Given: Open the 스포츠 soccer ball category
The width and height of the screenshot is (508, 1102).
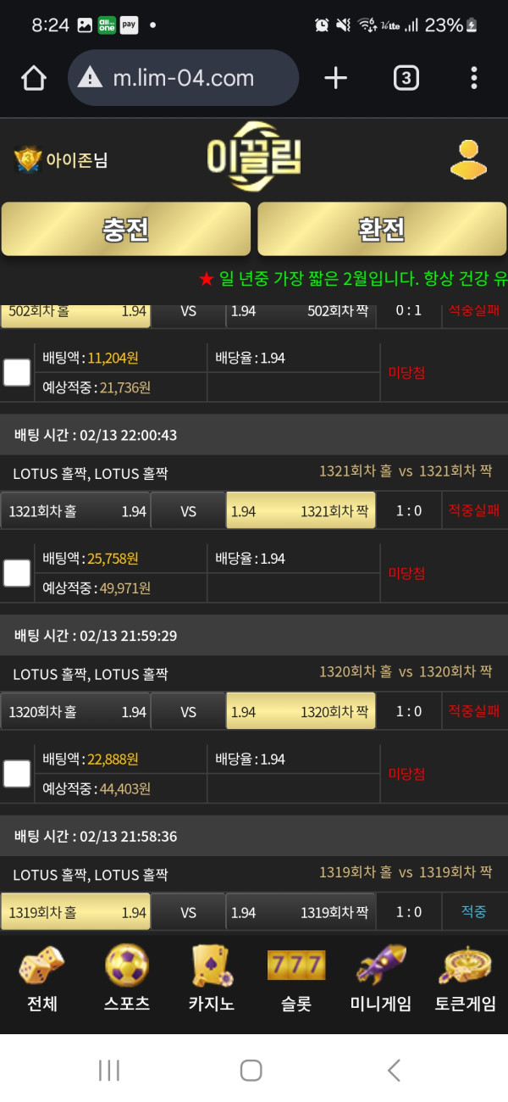Looking at the screenshot, I should click(127, 979).
